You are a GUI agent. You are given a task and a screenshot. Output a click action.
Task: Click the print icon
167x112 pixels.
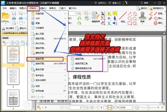pos(14,18)
